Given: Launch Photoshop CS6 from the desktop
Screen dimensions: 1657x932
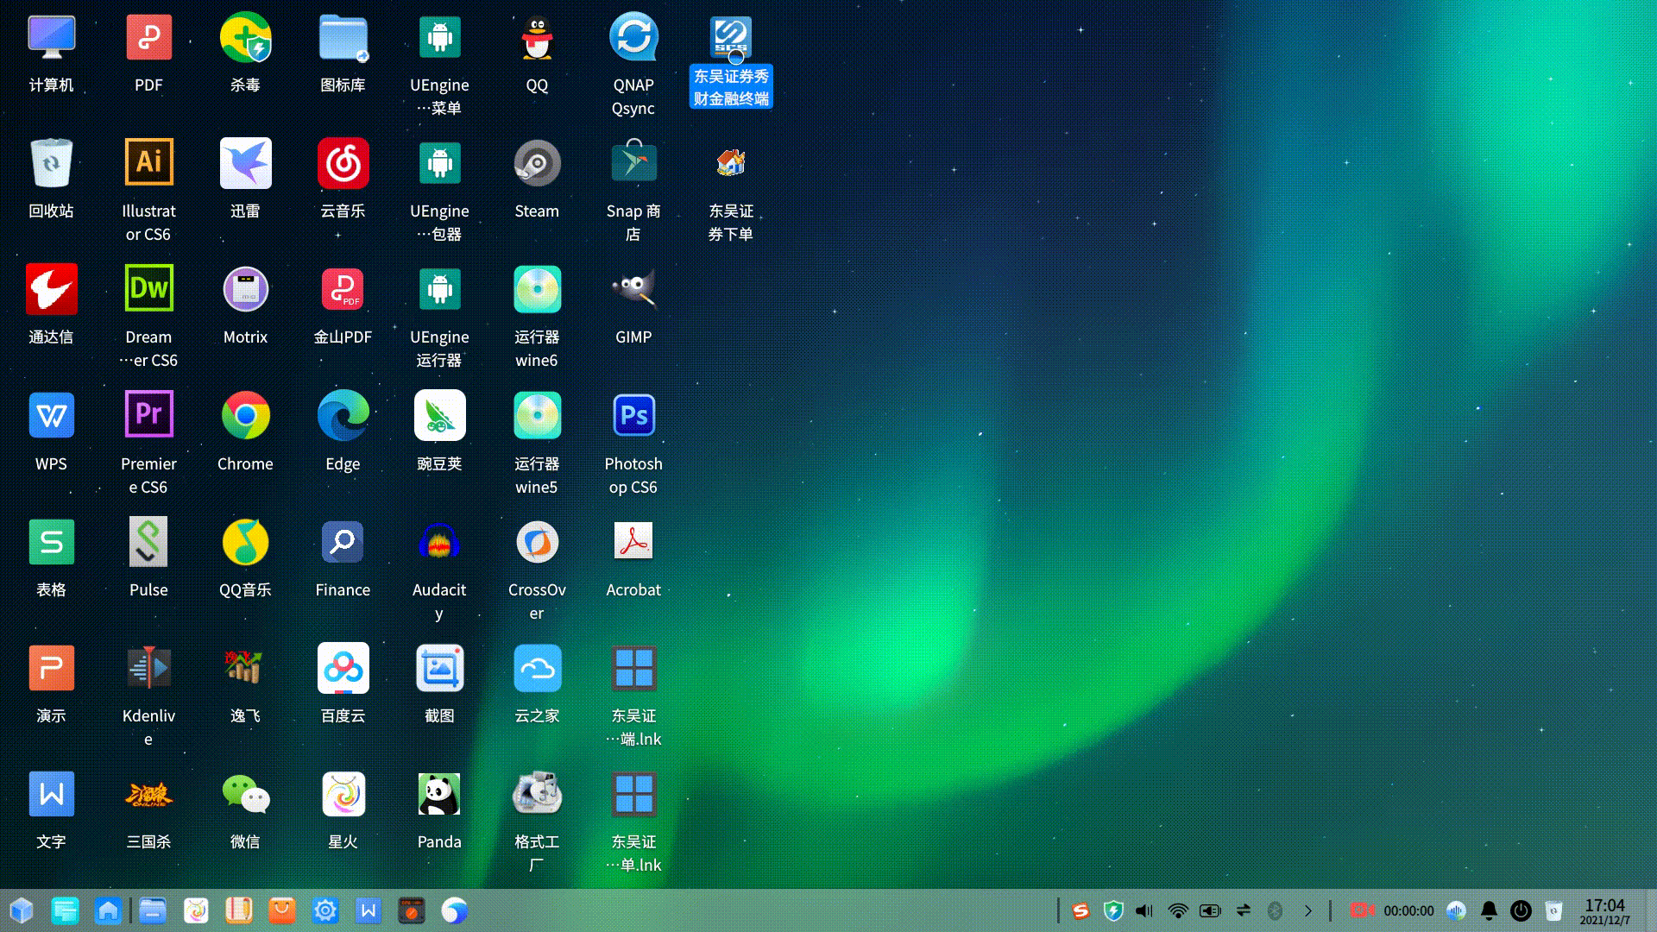Looking at the screenshot, I should point(633,415).
